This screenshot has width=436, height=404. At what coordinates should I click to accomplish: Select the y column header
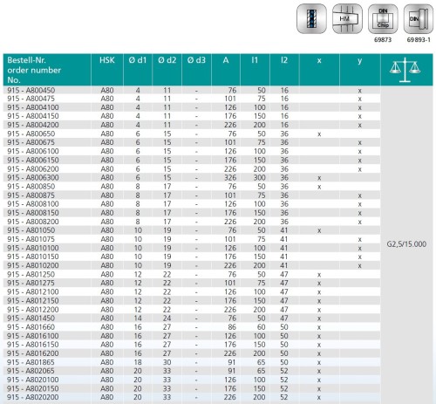(359, 61)
